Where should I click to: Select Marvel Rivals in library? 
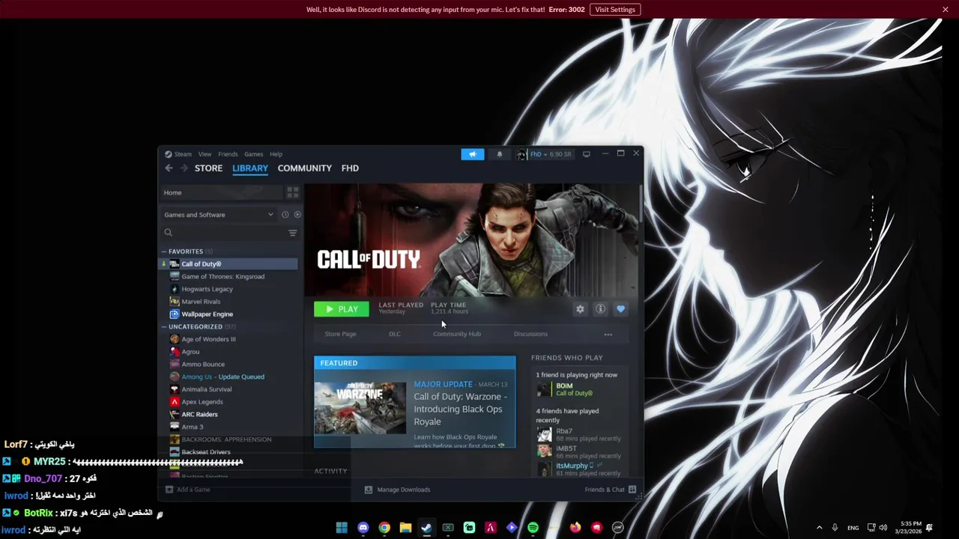pos(201,302)
